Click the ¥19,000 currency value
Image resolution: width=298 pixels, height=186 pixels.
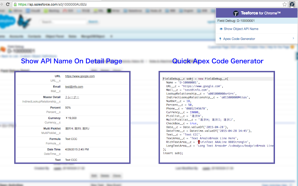(x=71, y=118)
